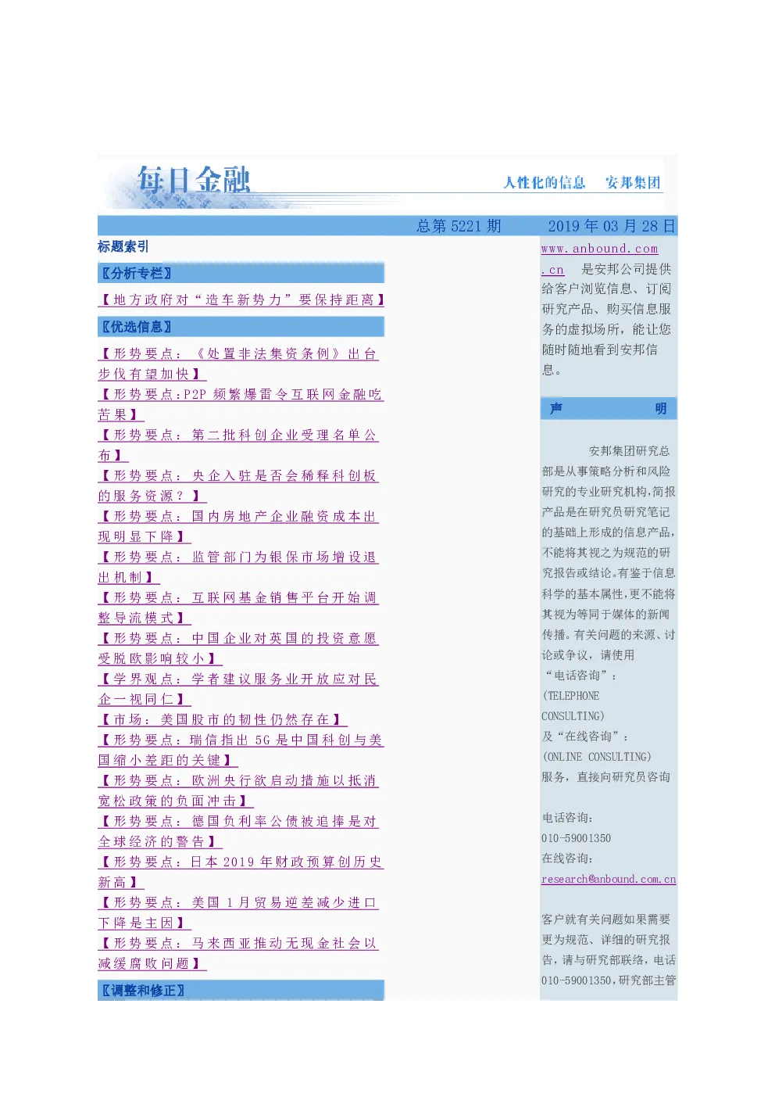Click the 人性化的信息 slogan text
The width and height of the screenshot is (775, 1097).
pyautogui.click(x=545, y=183)
